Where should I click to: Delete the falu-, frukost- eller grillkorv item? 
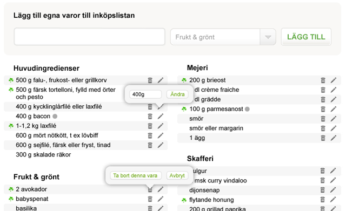click(x=150, y=80)
